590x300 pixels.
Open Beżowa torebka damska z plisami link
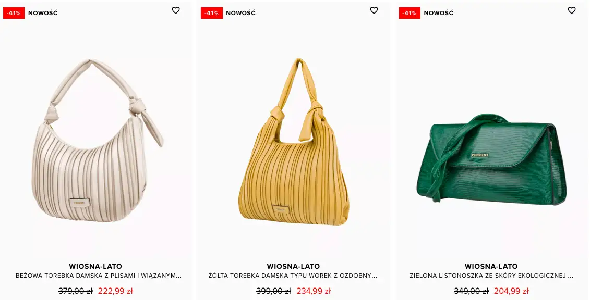tap(99, 276)
